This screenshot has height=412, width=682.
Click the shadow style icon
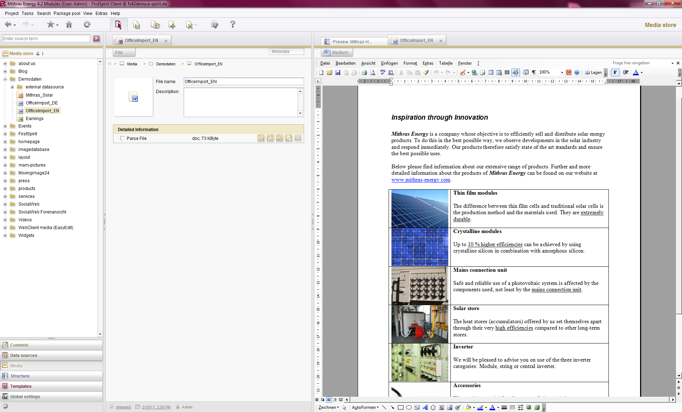pyautogui.click(x=529, y=407)
